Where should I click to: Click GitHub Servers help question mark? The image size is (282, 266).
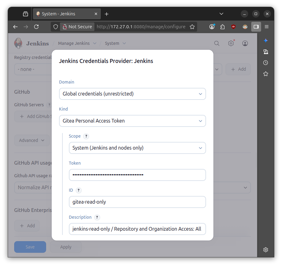pyautogui.click(x=49, y=105)
